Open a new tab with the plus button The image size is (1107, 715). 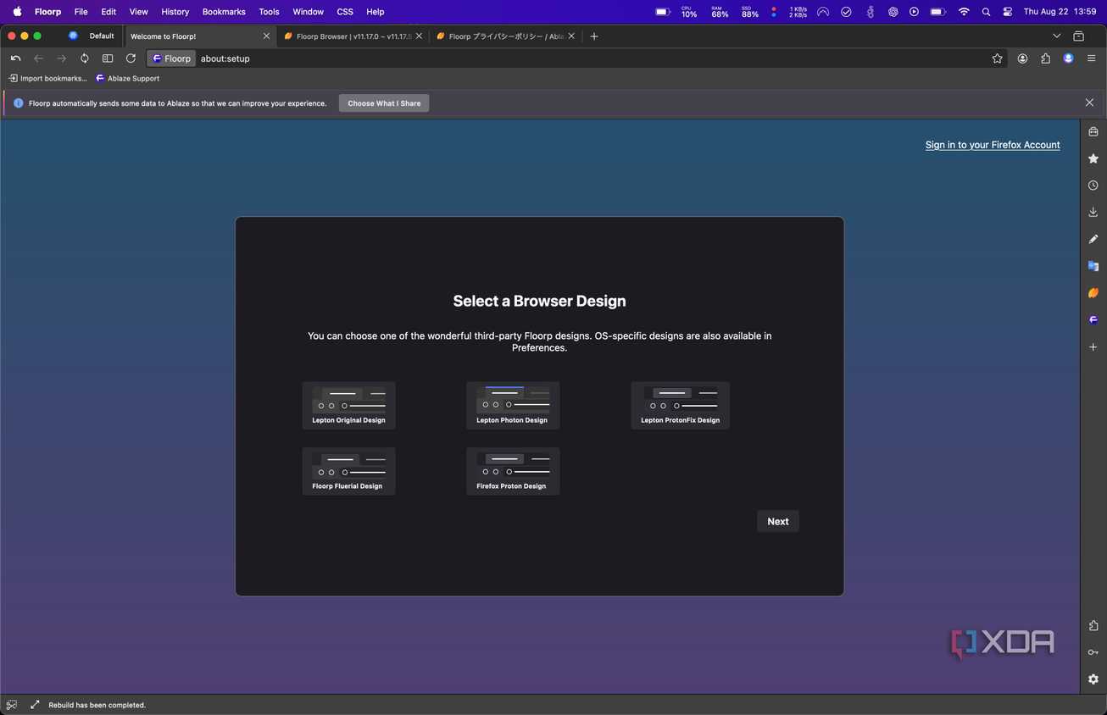(x=594, y=36)
